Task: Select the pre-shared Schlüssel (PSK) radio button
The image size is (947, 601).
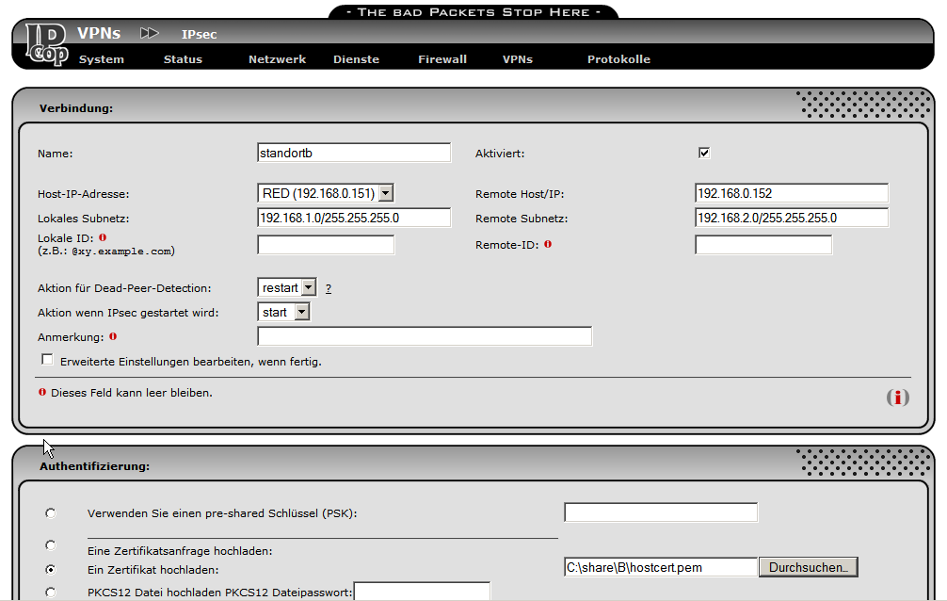Action: [50, 513]
